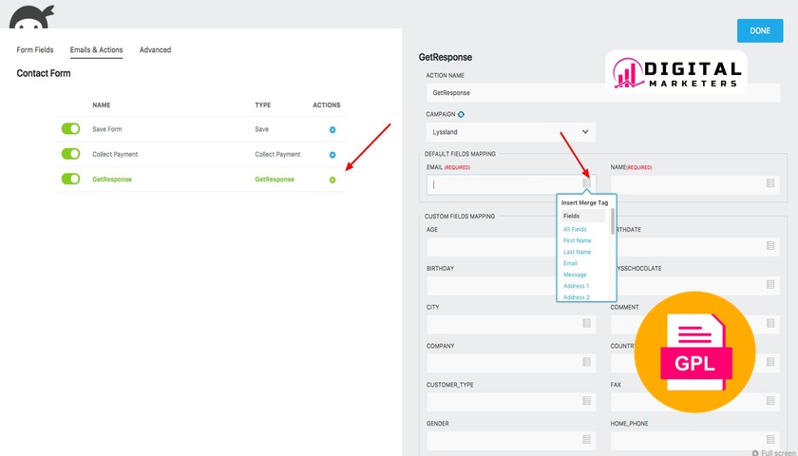Focus the Action Name input field
798x456 pixels.
[x=603, y=93]
